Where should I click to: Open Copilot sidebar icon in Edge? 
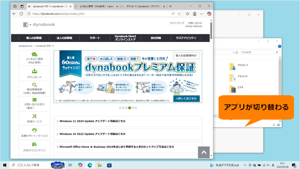pyautogui.click(x=209, y=14)
